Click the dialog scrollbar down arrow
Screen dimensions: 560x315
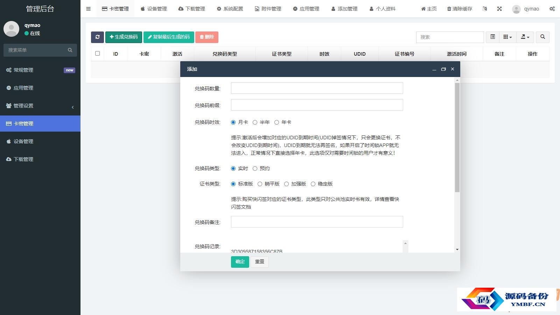point(457,250)
